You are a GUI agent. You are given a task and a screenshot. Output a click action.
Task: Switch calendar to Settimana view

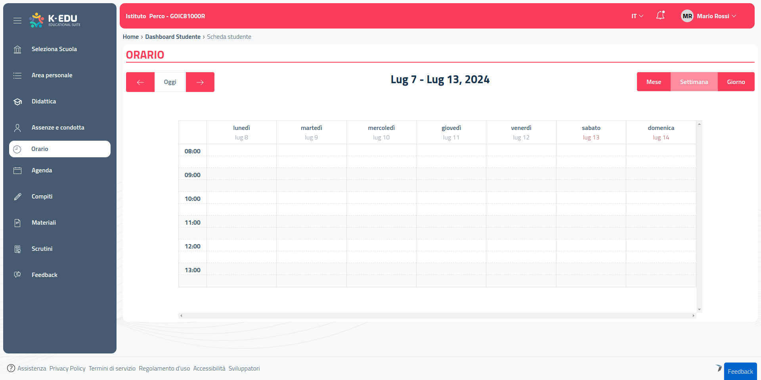(x=694, y=82)
